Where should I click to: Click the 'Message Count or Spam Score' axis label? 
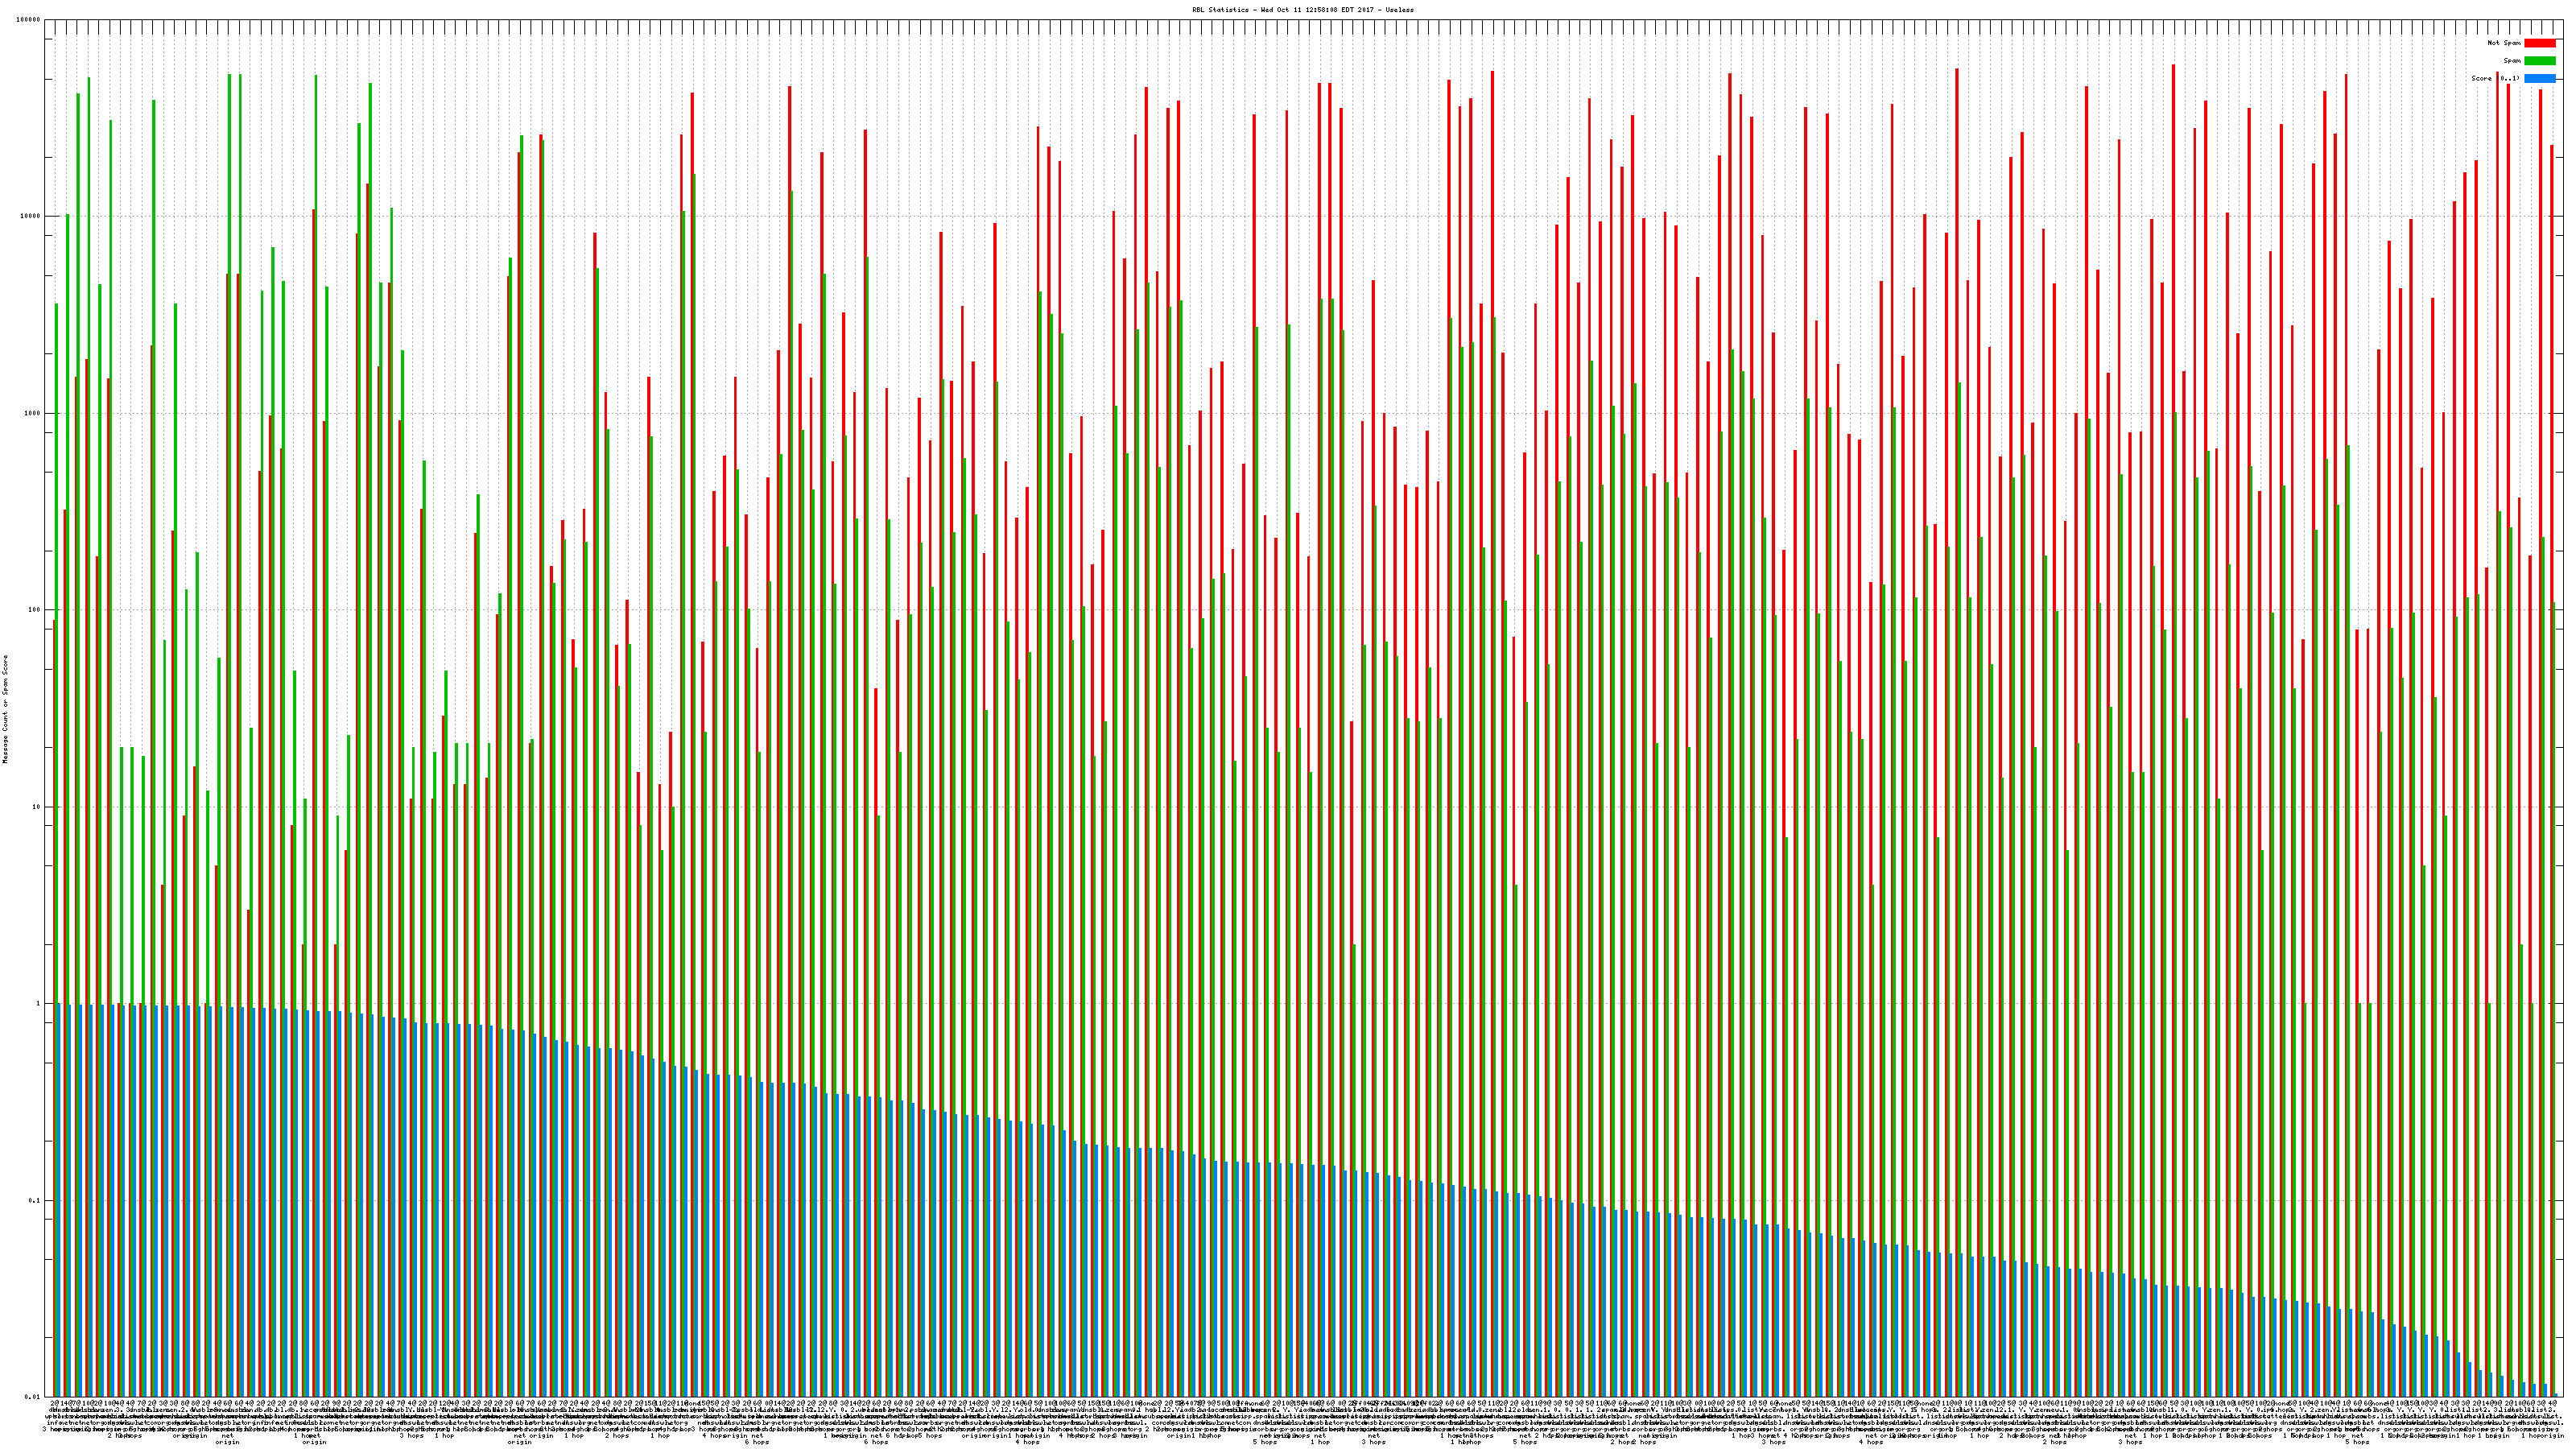coord(5,709)
